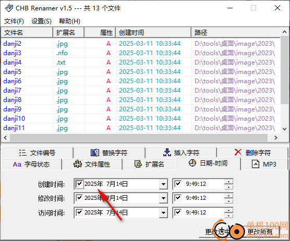Click the horizontal scroll right arrow

click(276, 137)
